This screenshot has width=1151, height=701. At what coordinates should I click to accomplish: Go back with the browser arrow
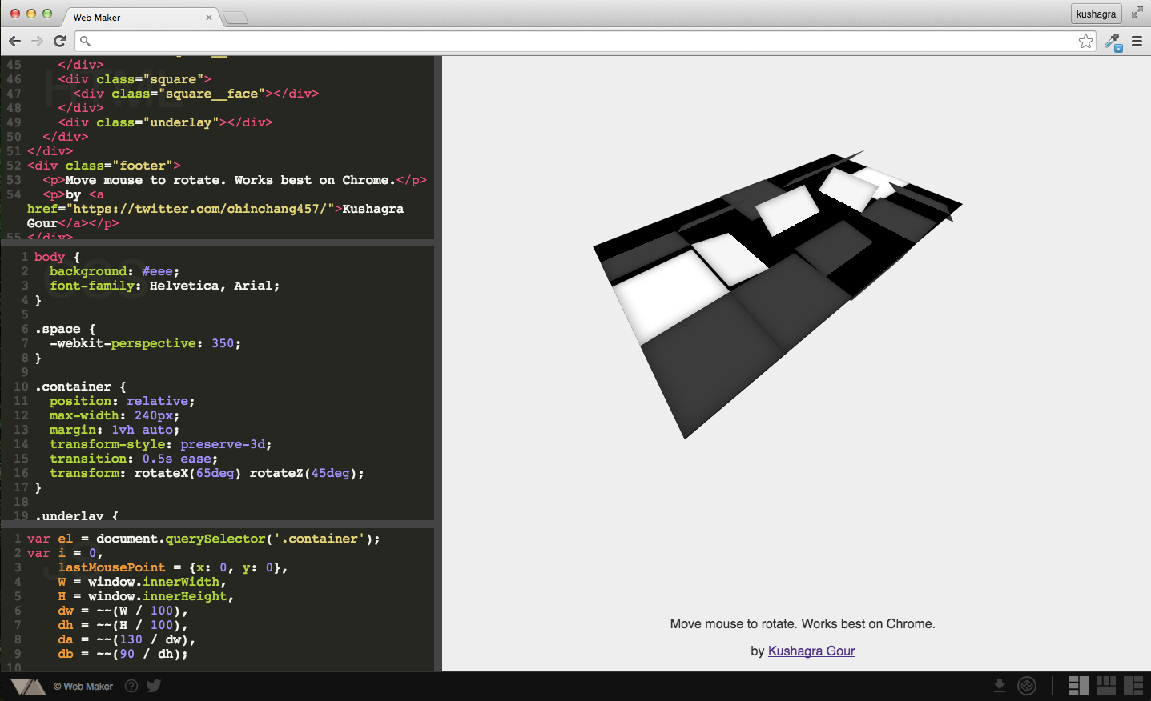point(14,41)
